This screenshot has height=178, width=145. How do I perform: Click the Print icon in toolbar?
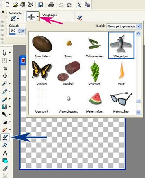[x=51, y=5]
